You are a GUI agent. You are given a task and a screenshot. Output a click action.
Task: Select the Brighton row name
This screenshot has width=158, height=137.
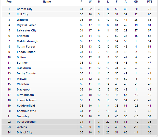pos(23,36)
